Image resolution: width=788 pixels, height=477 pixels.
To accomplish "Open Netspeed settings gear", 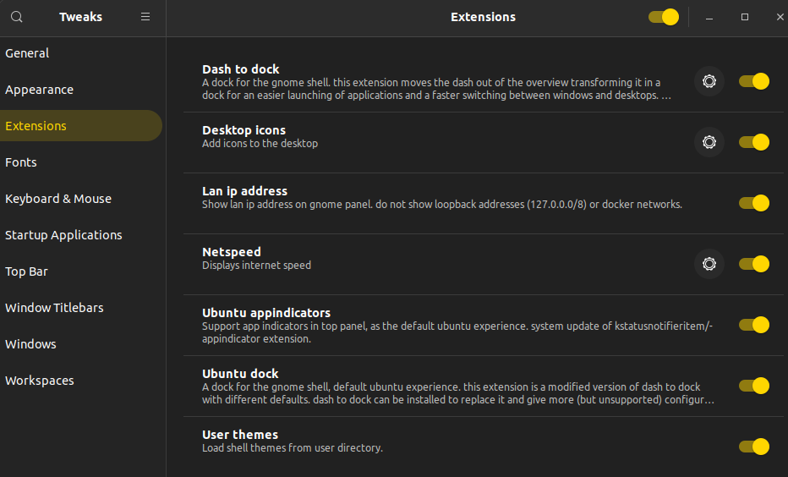I will click(709, 264).
